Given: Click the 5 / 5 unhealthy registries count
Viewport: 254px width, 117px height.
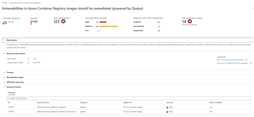Looking at the screenshot, I should pos(11,22).
